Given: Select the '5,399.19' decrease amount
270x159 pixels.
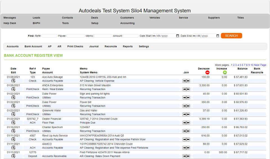Looking at the screenshot, I should (204, 119).
